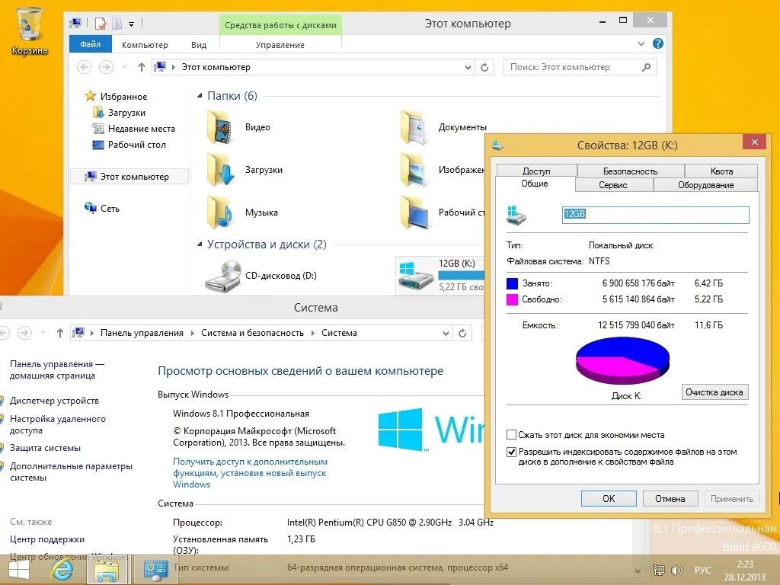Click the Очистка диска button

click(x=714, y=392)
